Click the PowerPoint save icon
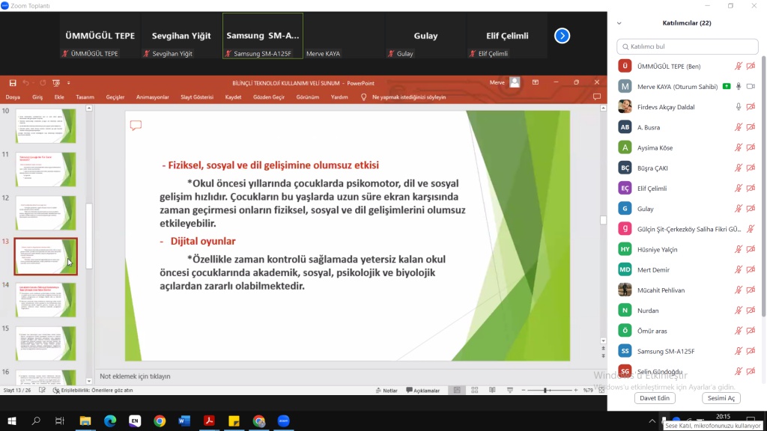This screenshot has width=767, height=431. coord(13,82)
